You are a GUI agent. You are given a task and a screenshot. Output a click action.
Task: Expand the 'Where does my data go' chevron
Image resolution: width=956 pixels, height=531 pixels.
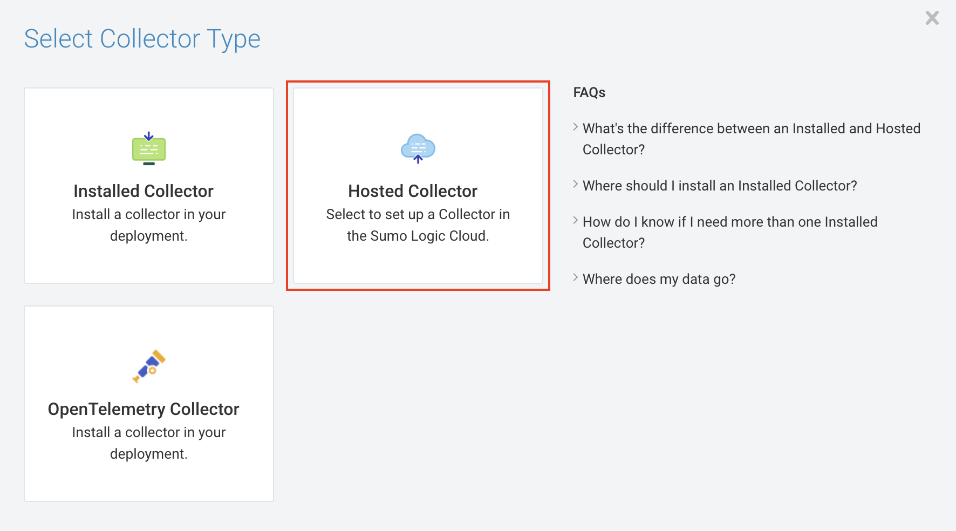click(x=576, y=278)
